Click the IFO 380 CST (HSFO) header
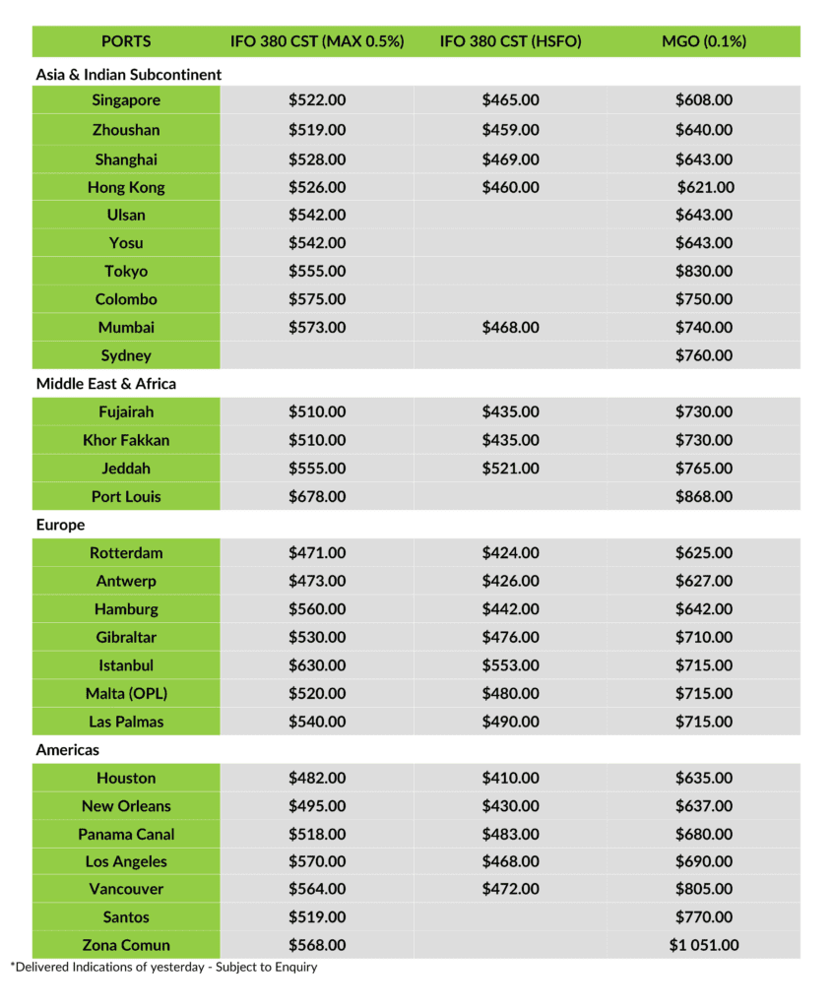This screenshot has height=1008, width=833. point(511,41)
